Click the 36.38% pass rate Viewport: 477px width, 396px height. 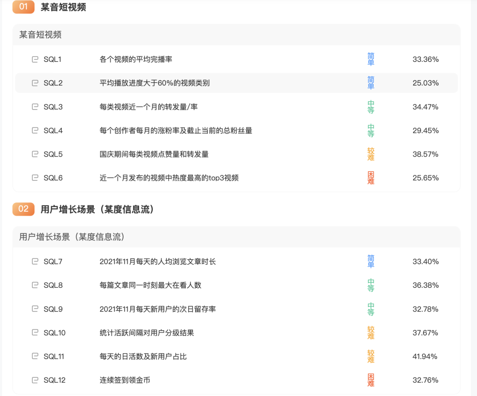426,285
